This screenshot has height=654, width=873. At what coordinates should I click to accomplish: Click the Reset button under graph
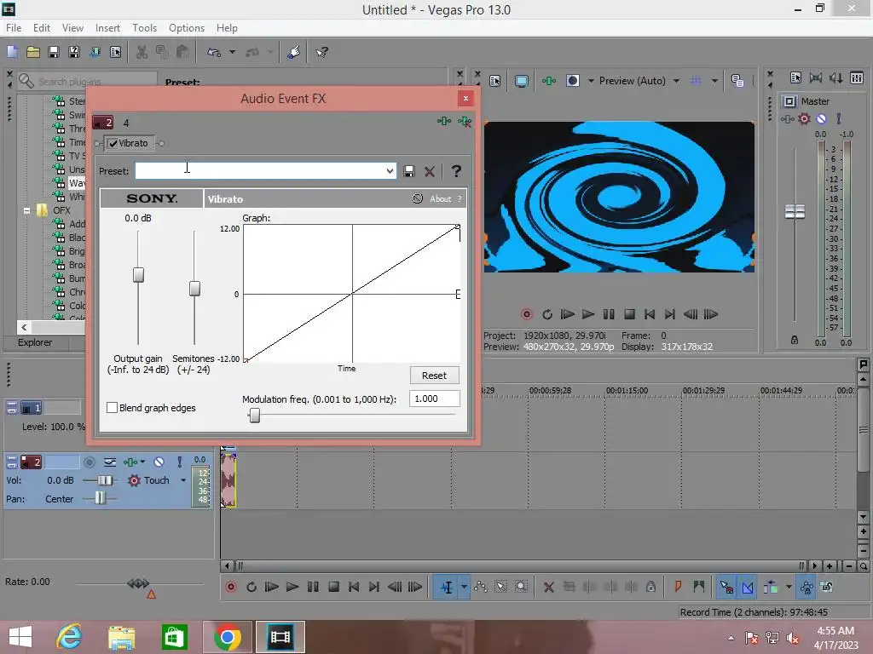pyautogui.click(x=434, y=376)
